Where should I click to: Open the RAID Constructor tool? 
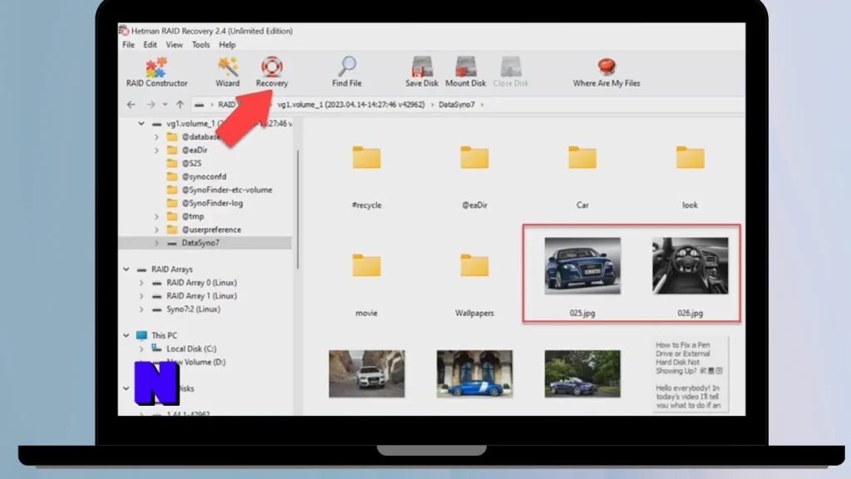coord(156,72)
